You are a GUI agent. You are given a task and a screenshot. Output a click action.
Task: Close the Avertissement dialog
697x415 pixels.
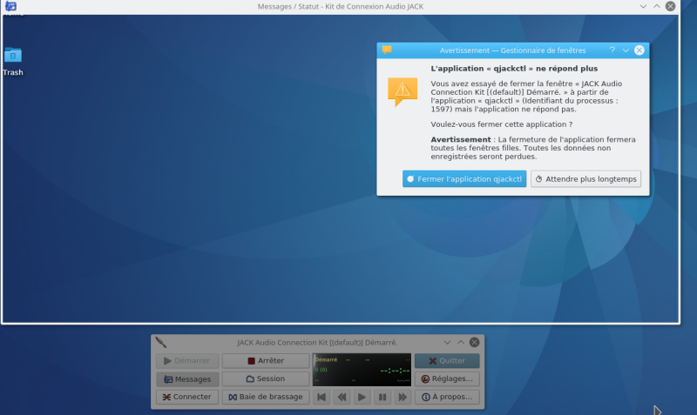639,50
